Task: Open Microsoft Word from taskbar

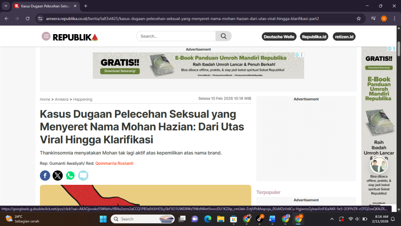Action: (x=272, y=219)
